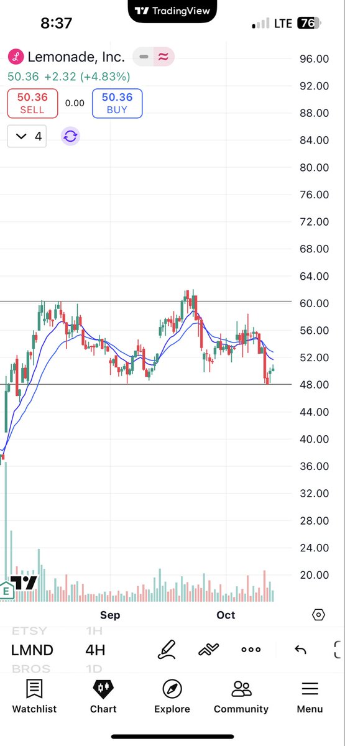Open the LMND symbol search
Screen dimensions: 345x746
(32, 650)
